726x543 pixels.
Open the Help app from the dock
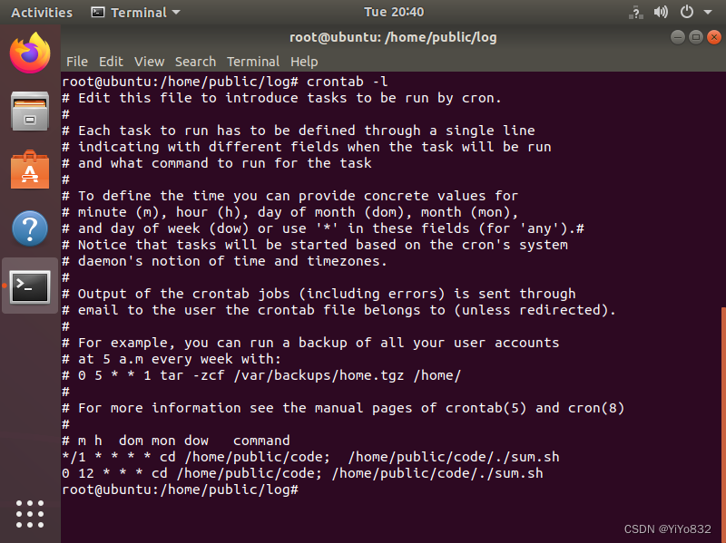[x=29, y=228]
